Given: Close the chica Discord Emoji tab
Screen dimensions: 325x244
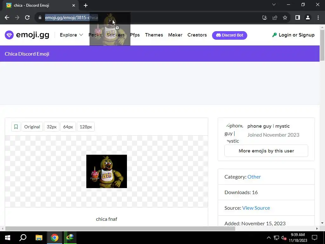Looking at the screenshot, I should pos(74,5).
